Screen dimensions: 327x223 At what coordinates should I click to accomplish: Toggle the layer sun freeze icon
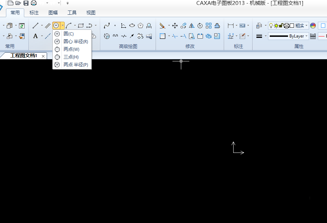(x=276, y=26)
